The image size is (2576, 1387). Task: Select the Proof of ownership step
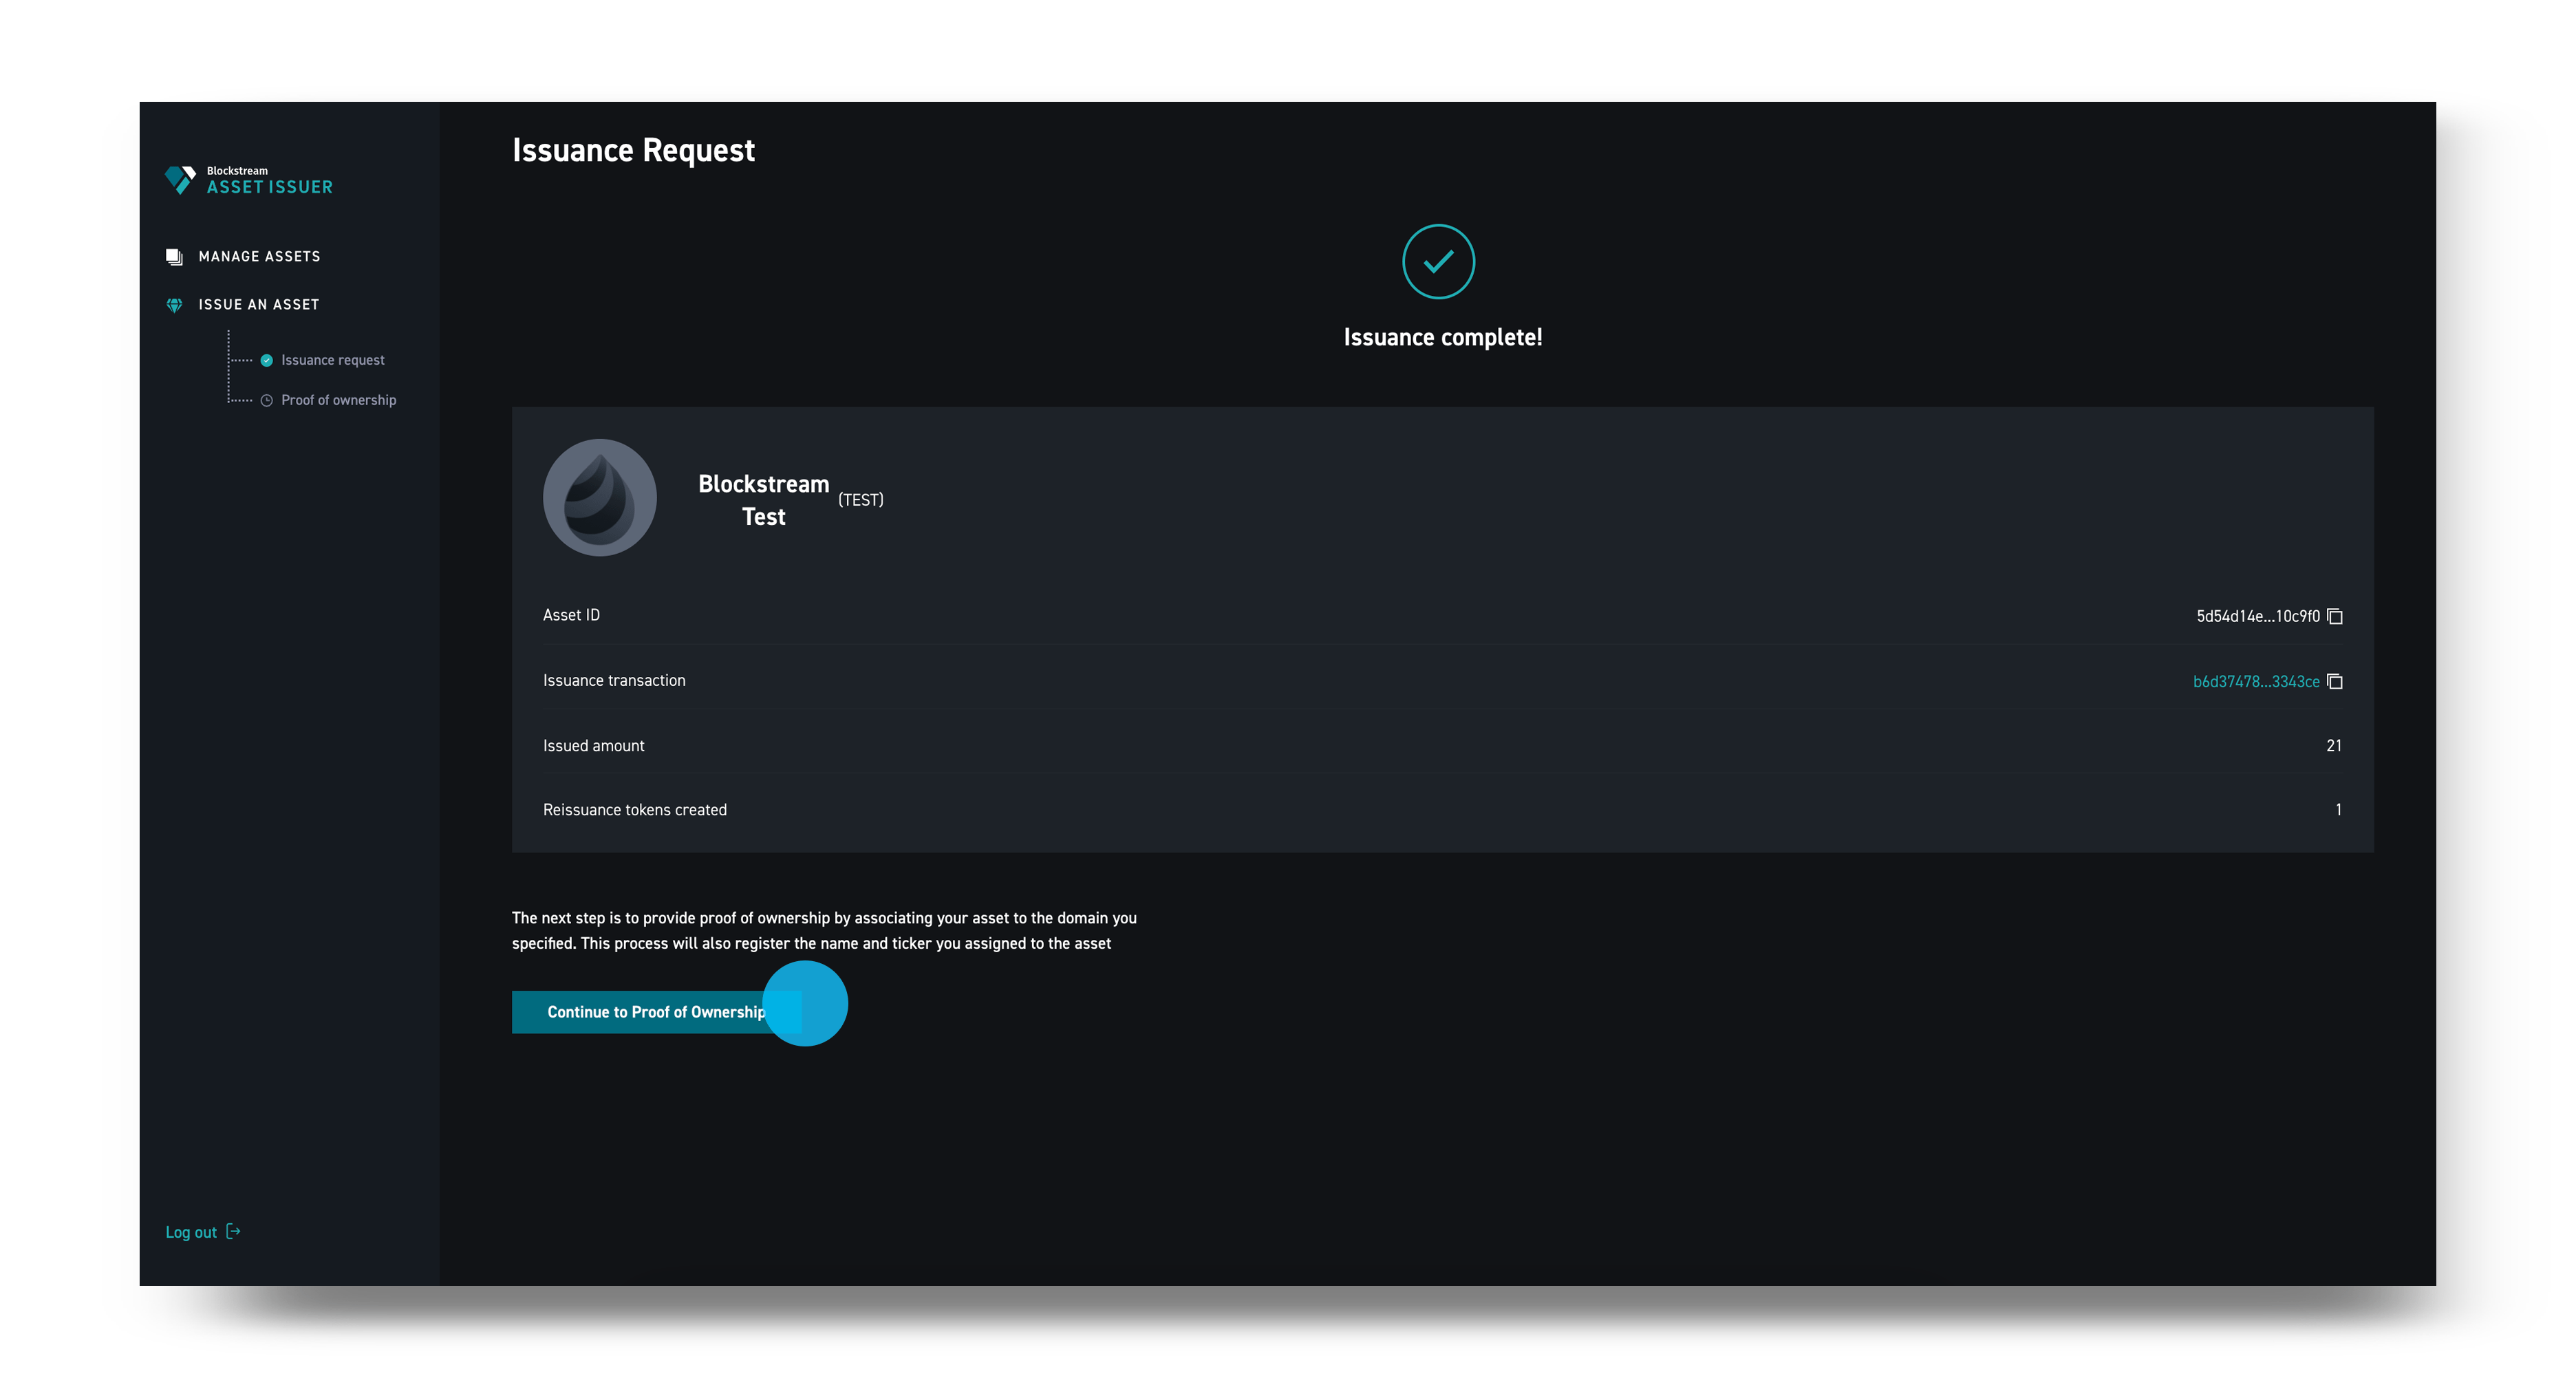pos(338,400)
